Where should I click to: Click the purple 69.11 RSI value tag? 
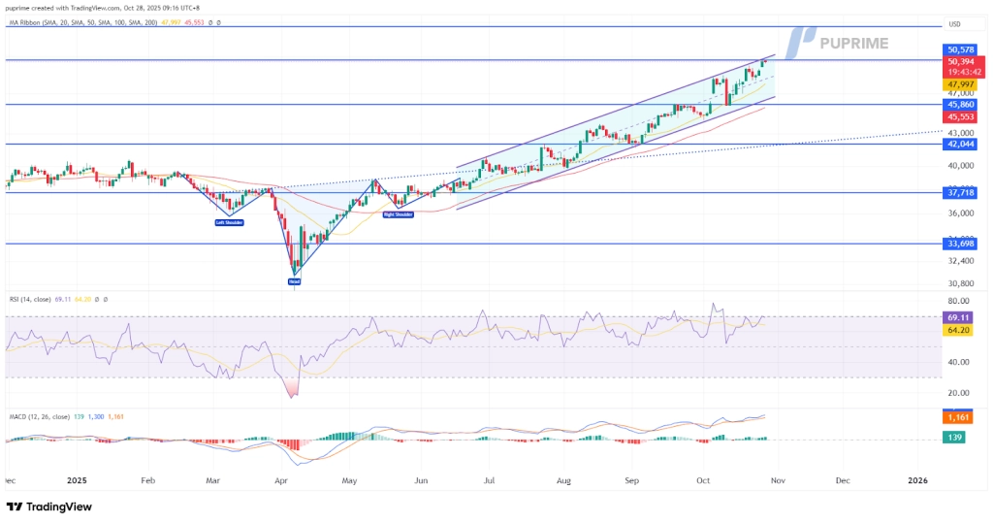pyautogui.click(x=958, y=317)
